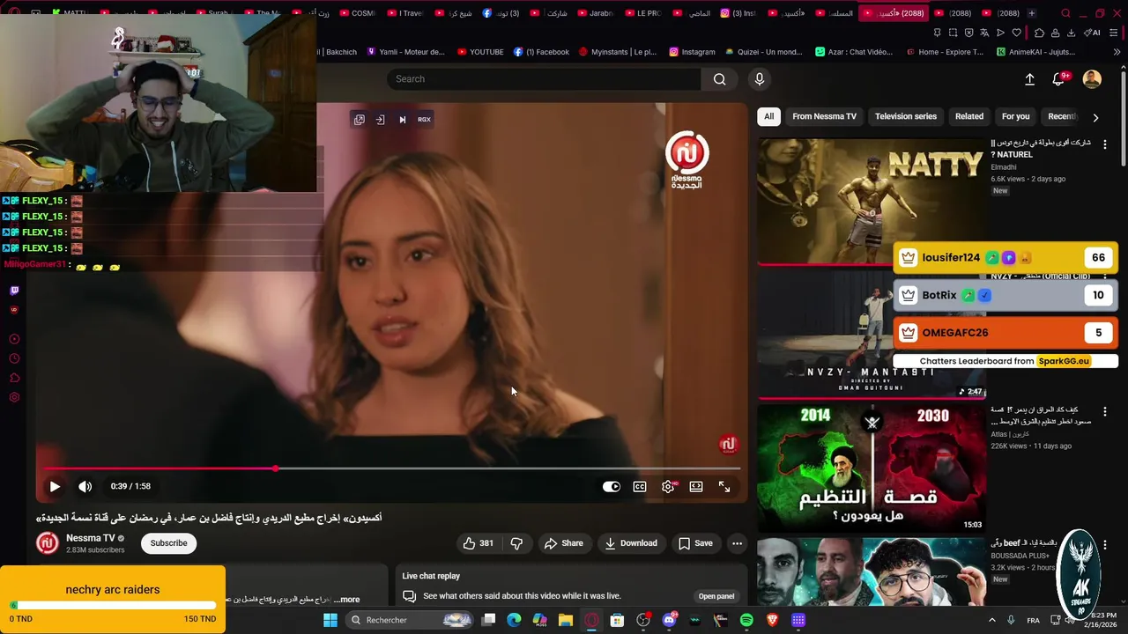Open the AnimeKAI bookmark
This screenshot has height=634, width=1128.
pos(1035,52)
